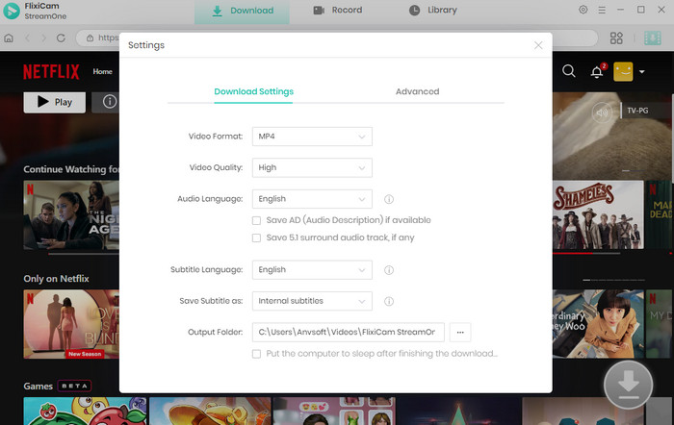
Task: Click the Output Folder path field
Action: click(x=349, y=333)
